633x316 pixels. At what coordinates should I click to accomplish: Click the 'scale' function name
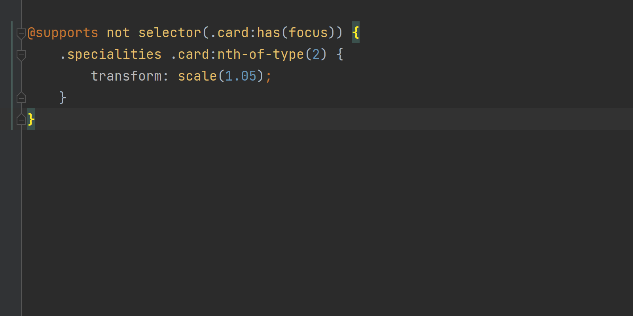pyautogui.click(x=197, y=76)
